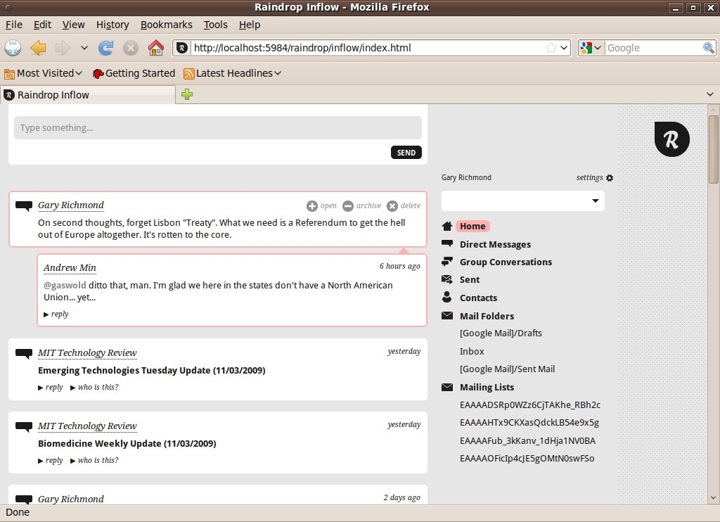
Task: Expand reply under Biomedicine Weekly Update
Action: pyautogui.click(x=51, y=460)
